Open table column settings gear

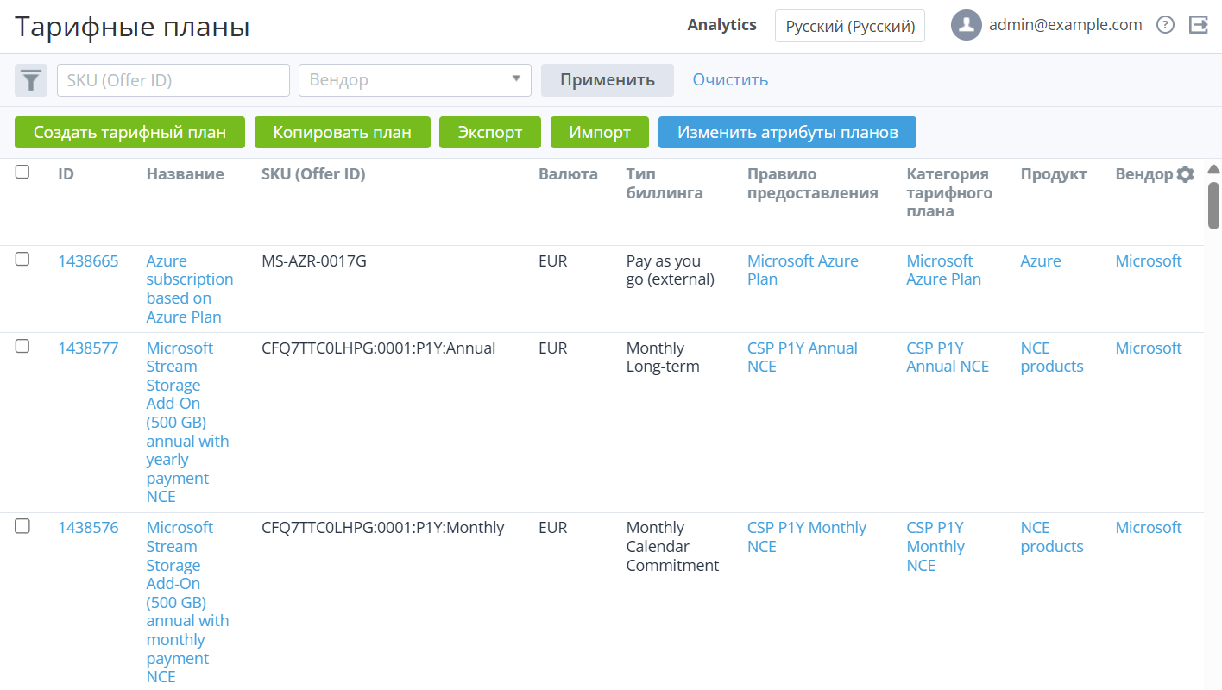(x=1186, y=174)
